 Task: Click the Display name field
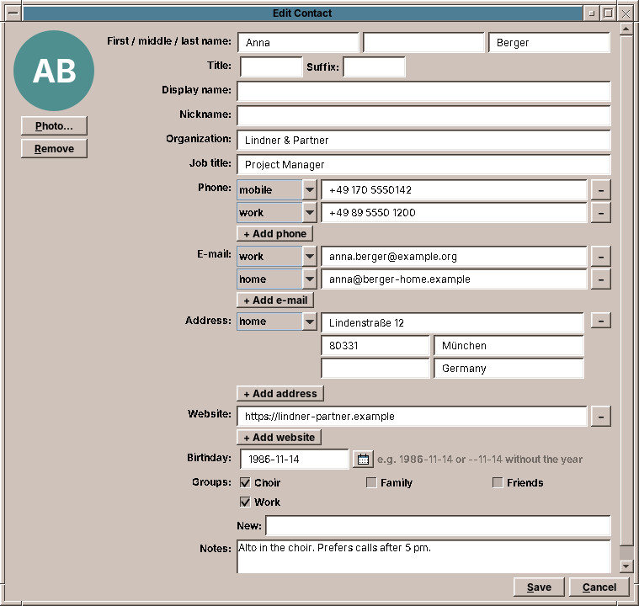(x=423, y=91)
